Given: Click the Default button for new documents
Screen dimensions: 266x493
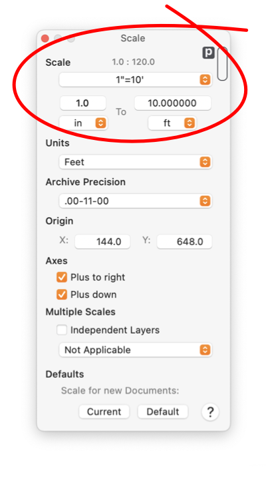Looking at the screenshot, I should point(163,412).
